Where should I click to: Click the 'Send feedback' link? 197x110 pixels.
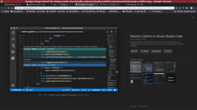(143, 106)
